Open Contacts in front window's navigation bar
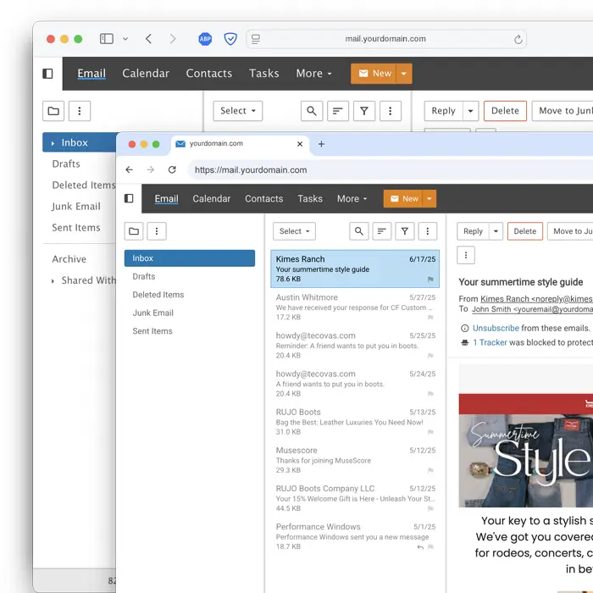Screen dimensions: 593x593 [263, 199]
